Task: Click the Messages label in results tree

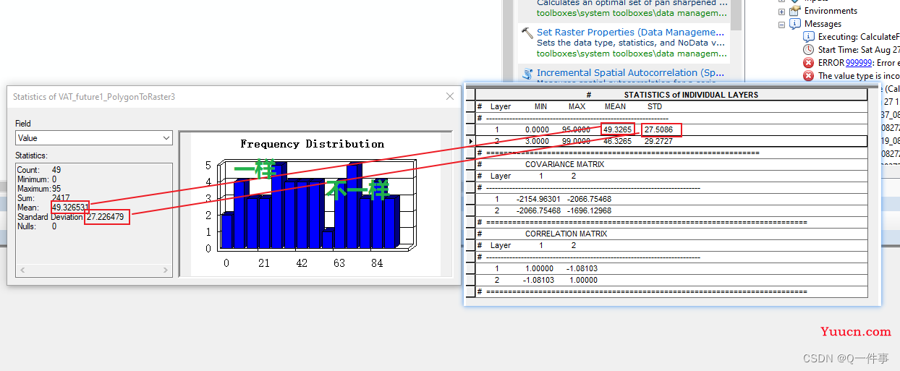Action: (823, 24)
